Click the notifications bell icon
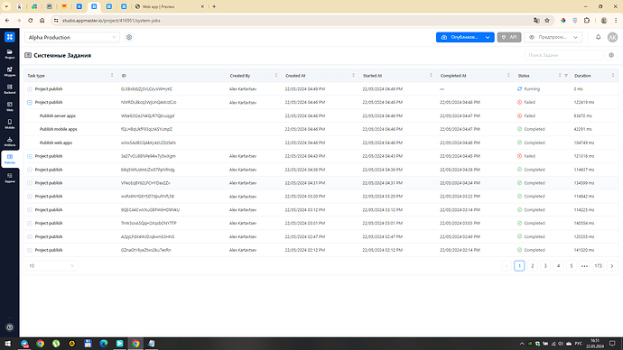This screenshot has height=350, width=623. [598, 37]
